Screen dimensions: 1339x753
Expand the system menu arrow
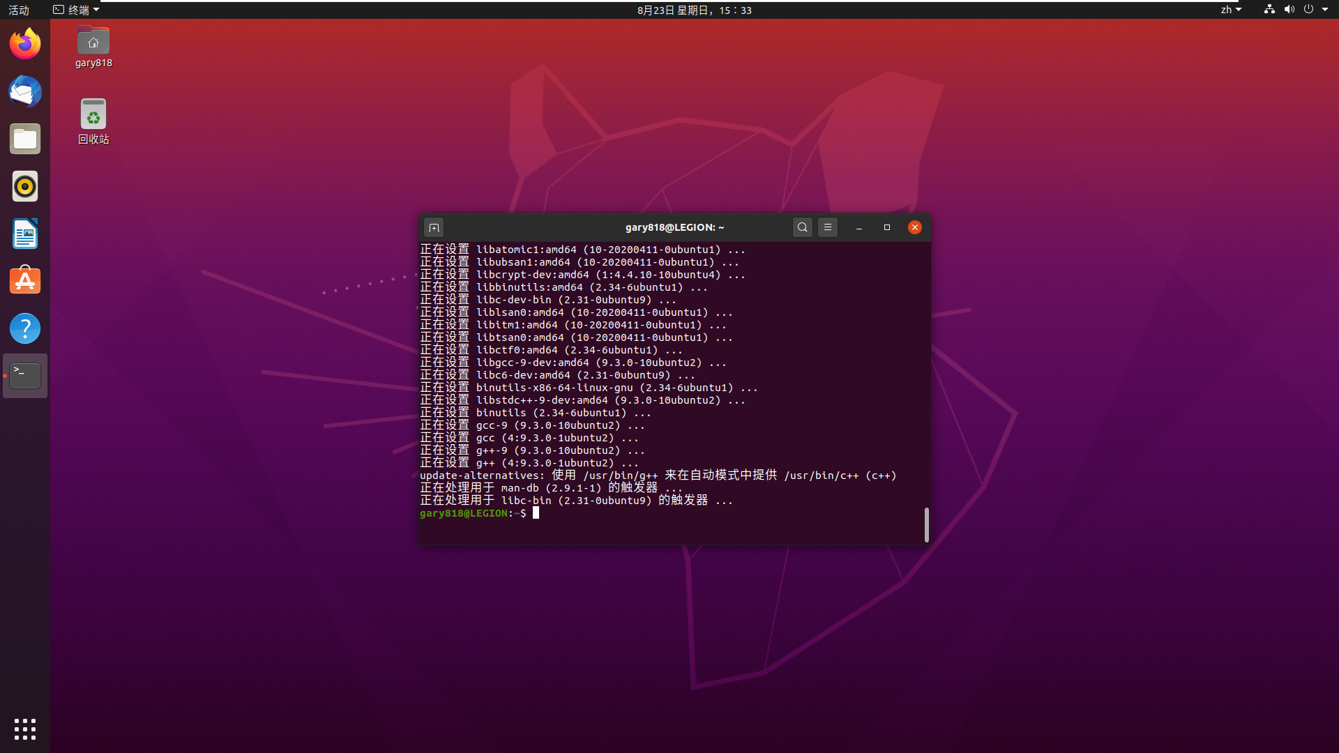pos(1325,10)
